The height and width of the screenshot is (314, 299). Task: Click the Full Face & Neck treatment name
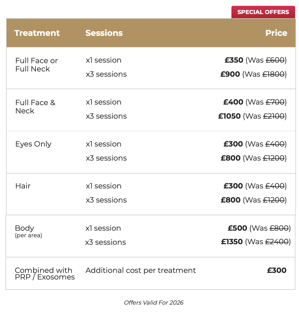point(35,107)
